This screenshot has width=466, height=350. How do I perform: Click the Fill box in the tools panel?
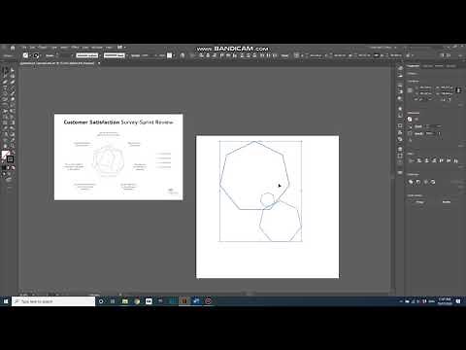[5, 155]
